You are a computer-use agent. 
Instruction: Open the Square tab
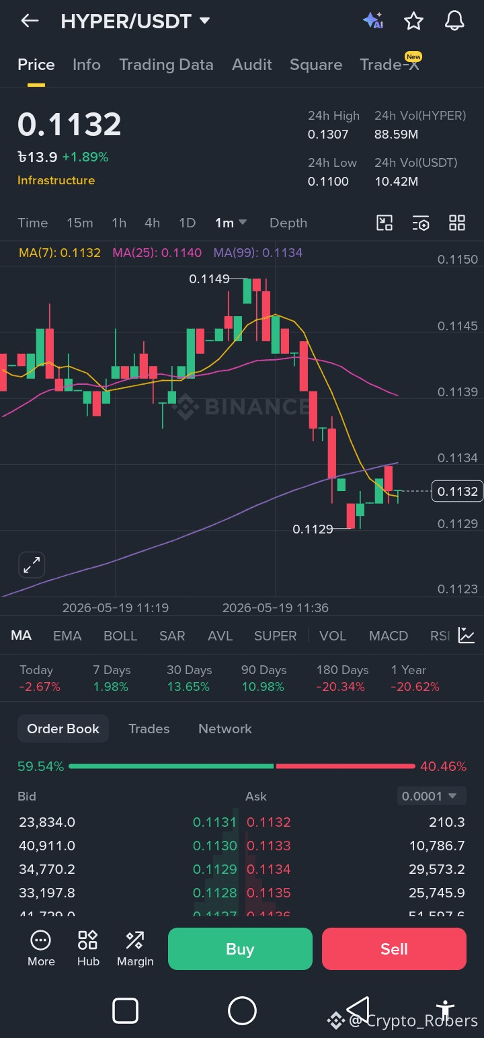click(316, 65)
